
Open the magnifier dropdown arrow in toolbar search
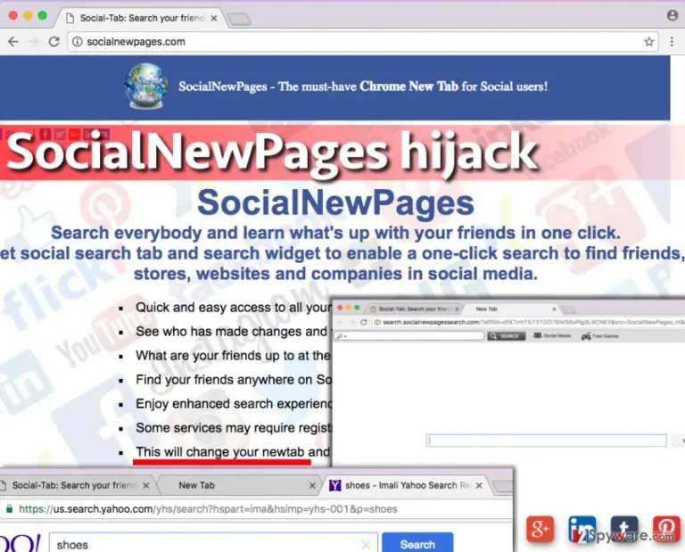[x=345, y=337]
